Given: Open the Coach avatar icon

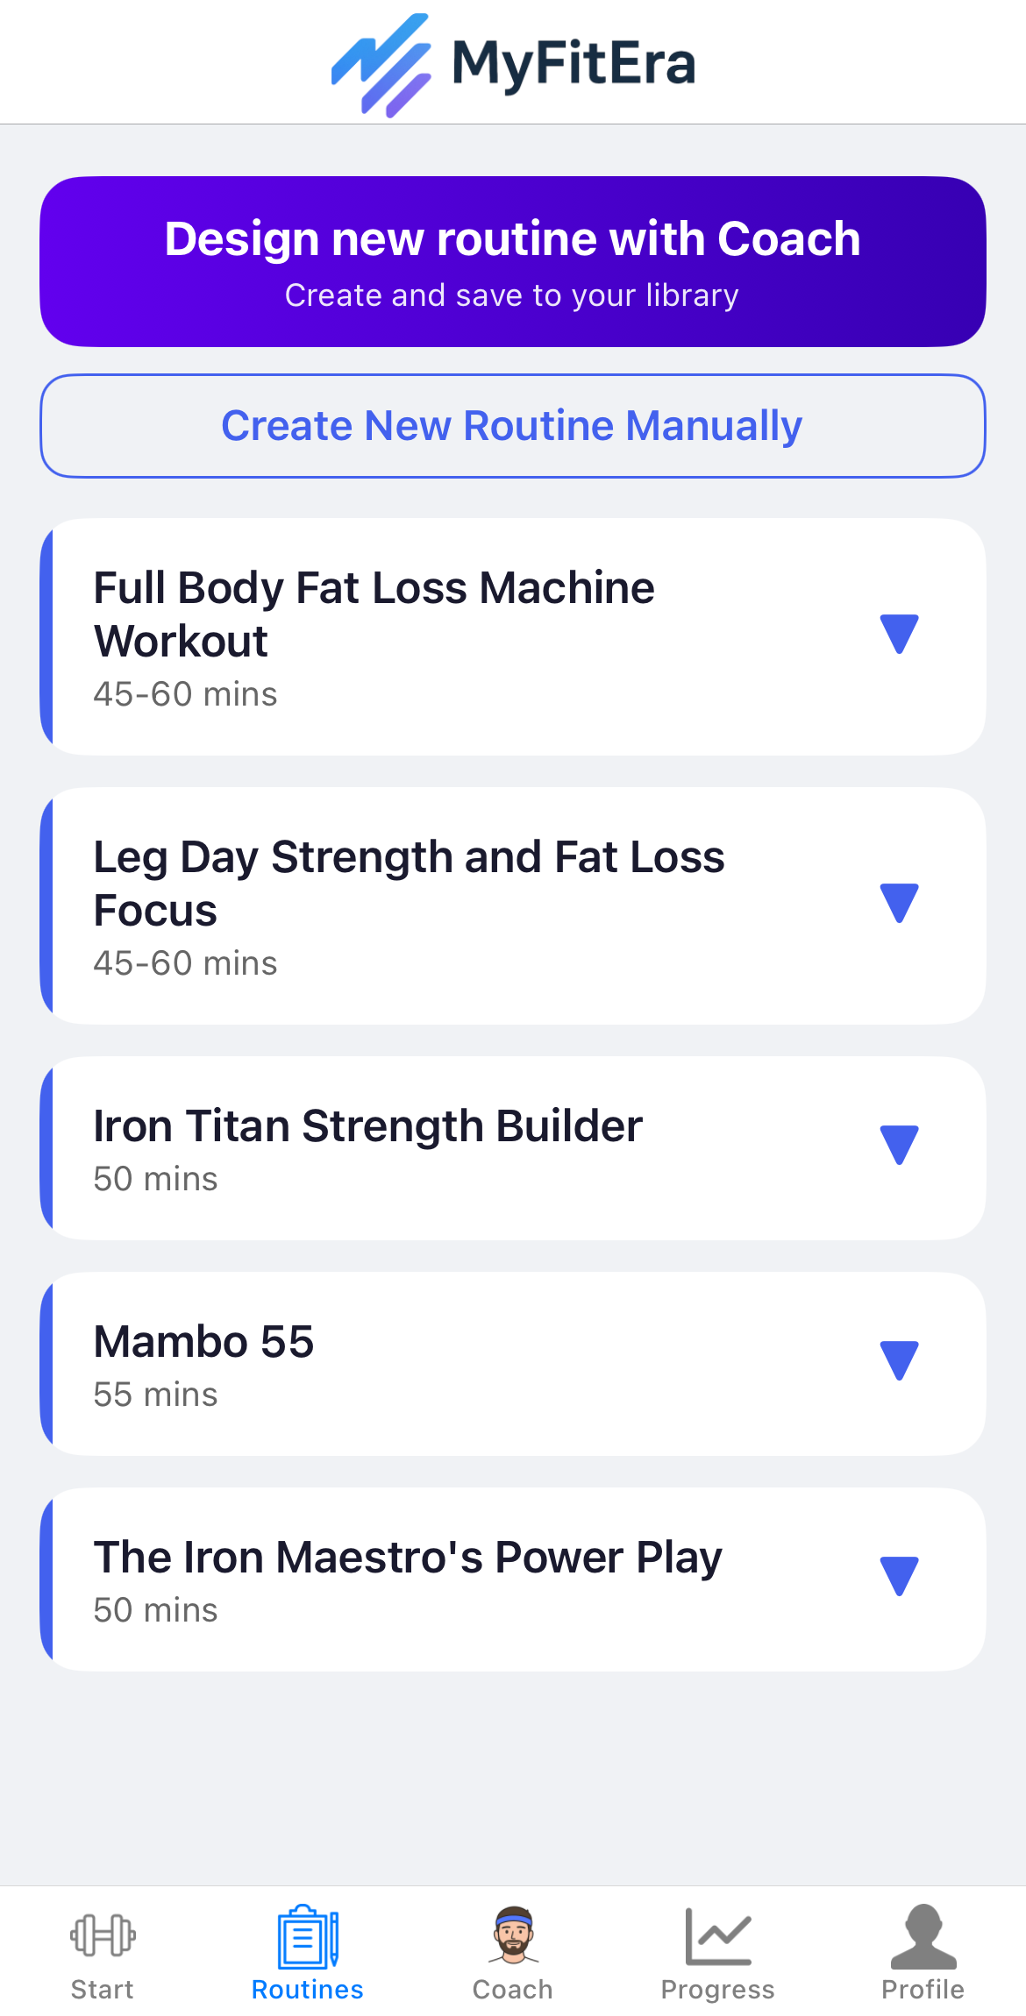Looking at the screenshot, I should coord(513,1934).
